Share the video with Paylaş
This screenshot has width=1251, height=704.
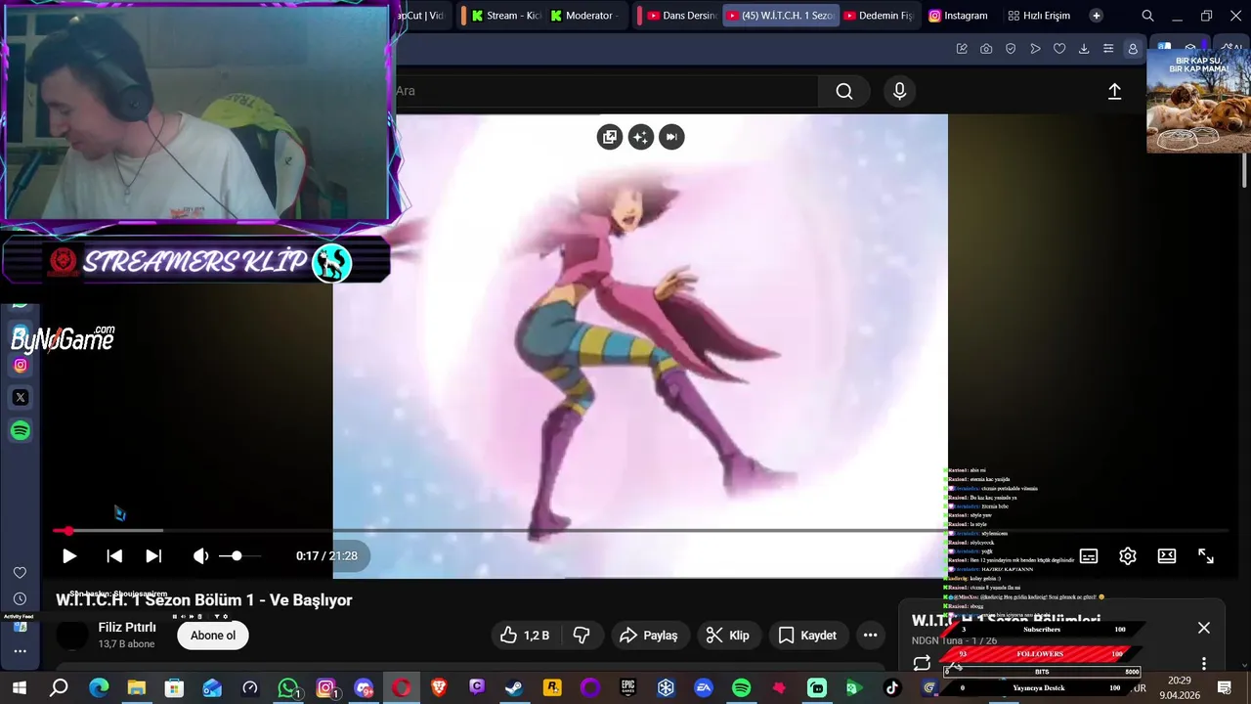(x=649, y=636)
